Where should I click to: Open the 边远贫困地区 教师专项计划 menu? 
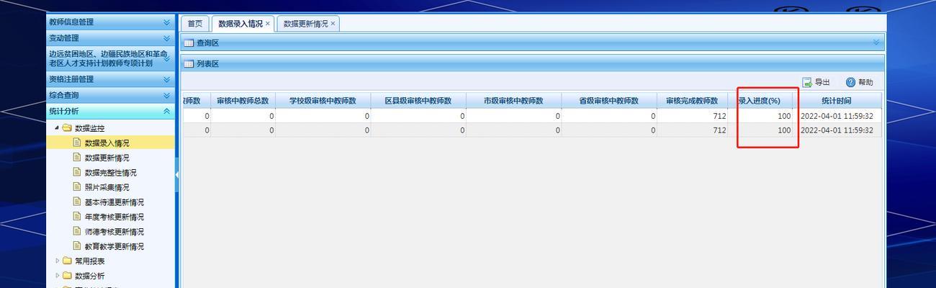[111, 58]
